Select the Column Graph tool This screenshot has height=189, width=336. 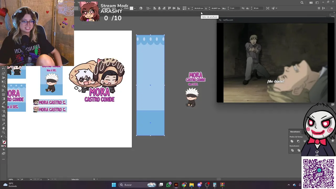tap(4, 115)
